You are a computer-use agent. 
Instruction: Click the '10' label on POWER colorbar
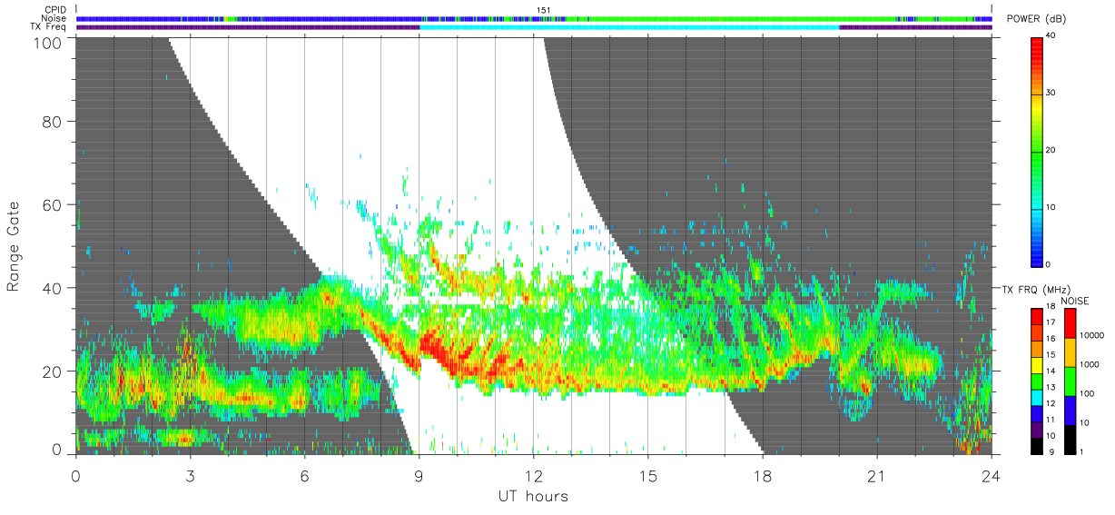(x=1051, y=207)
